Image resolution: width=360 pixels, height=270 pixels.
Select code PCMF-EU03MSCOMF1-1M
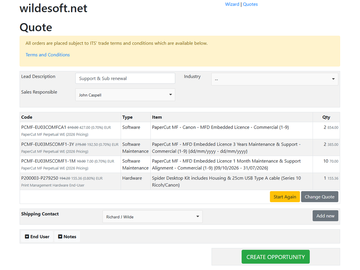coord(48,161)
